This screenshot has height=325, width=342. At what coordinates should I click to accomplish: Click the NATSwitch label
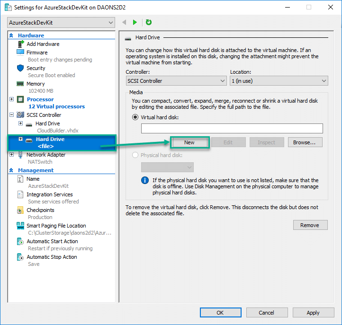tap(40, 162)
